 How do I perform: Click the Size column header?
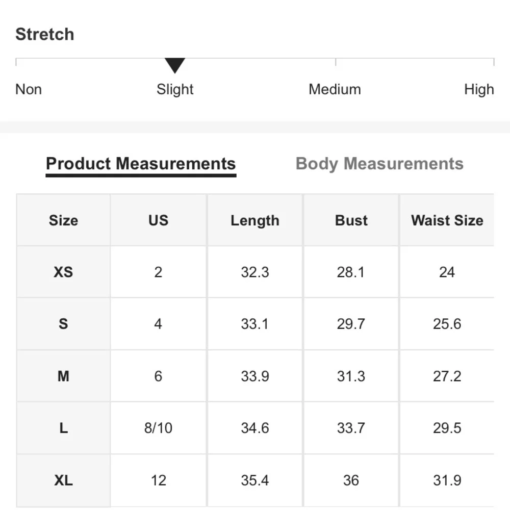63,220
